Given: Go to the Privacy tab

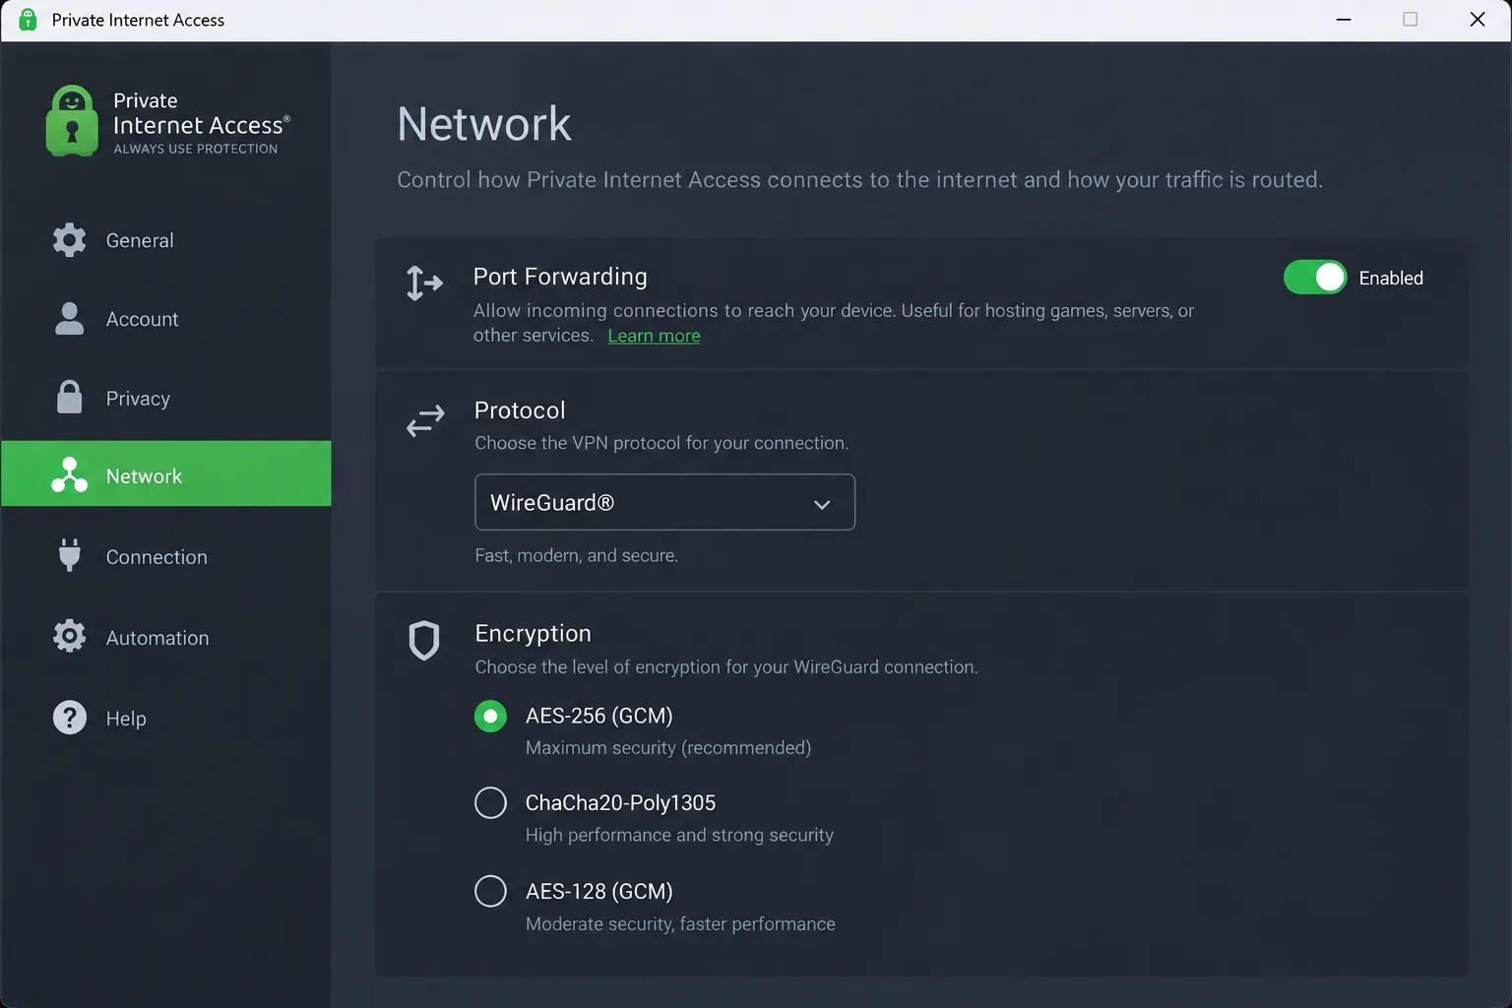Looking at the screenshot, I should tap(166, 398).
